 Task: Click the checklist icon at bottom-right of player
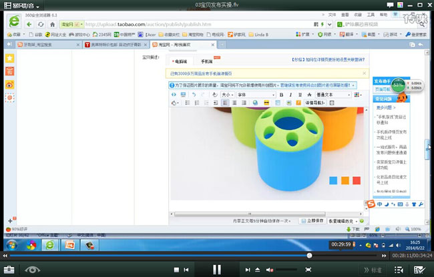click(x=419, y=270)
